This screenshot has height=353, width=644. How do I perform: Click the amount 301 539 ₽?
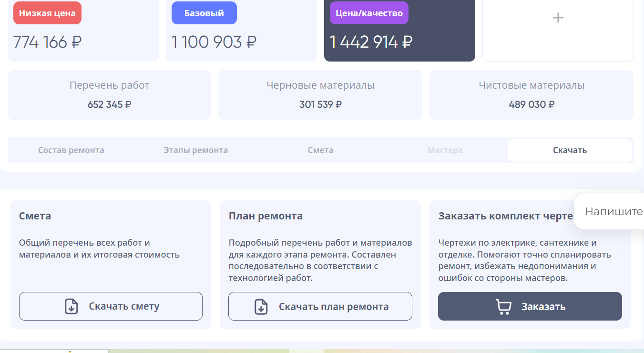[x=320, y=104]
